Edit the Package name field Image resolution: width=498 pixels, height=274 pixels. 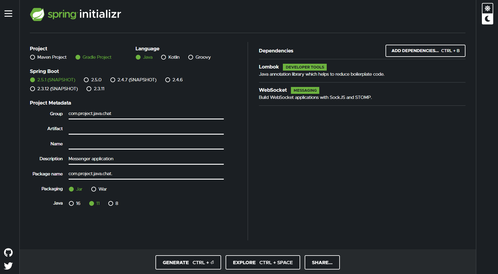coord(146,174)
